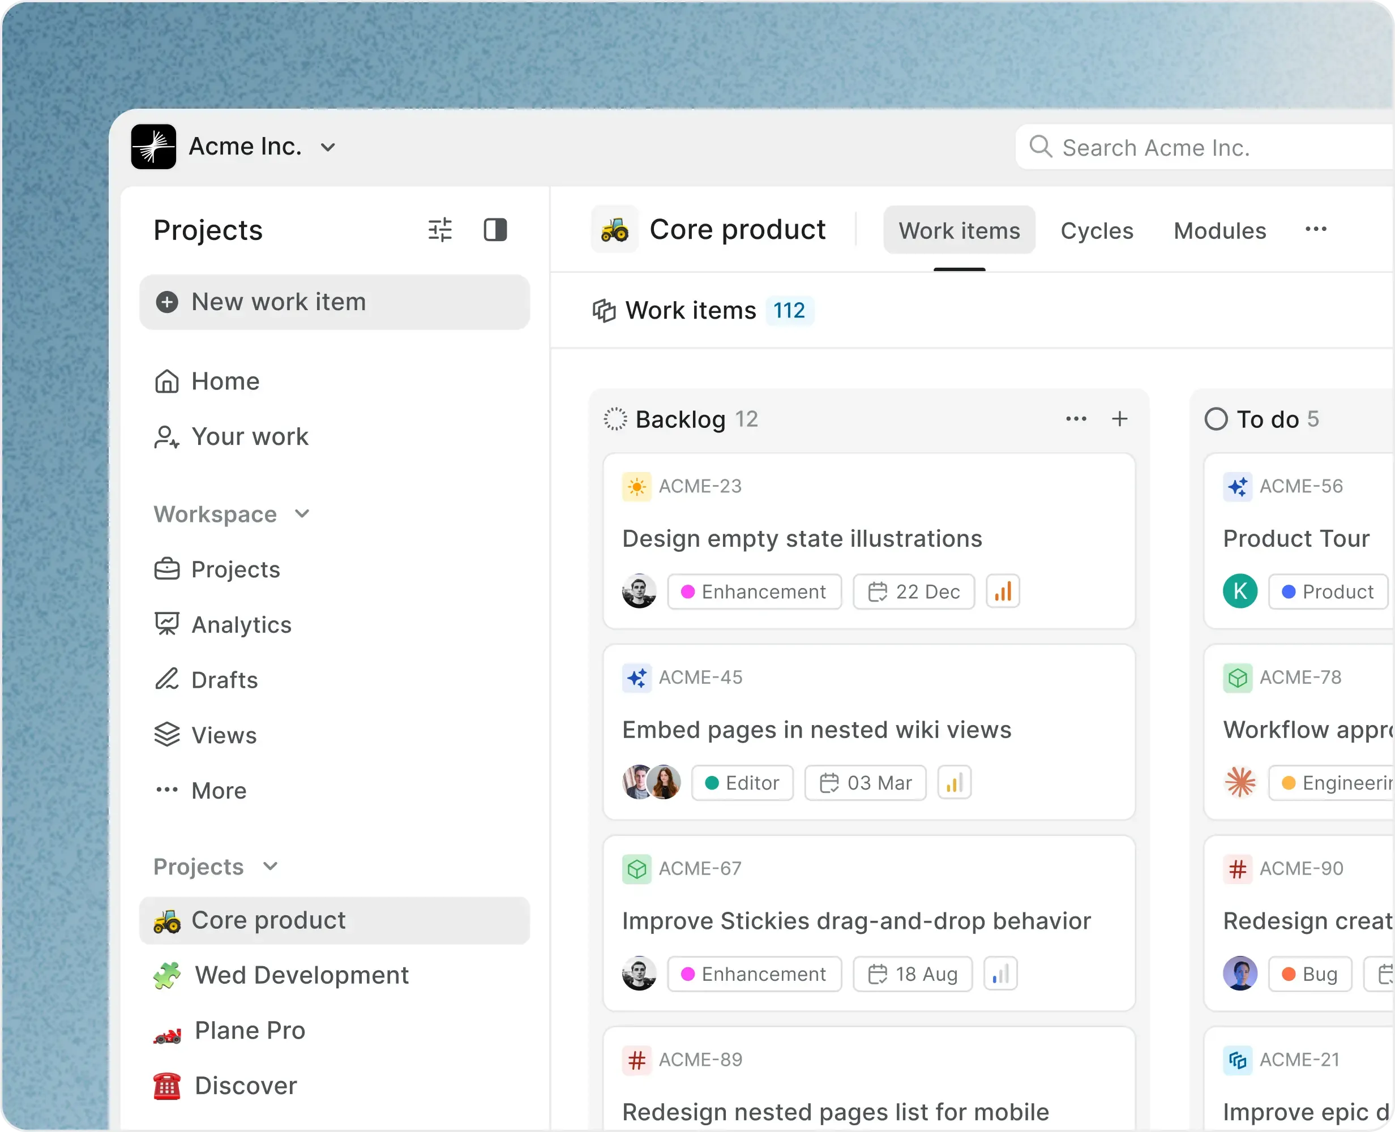Image resolution: width=1395 pixels, height=1132 pixels.
Task: Open Analytics from the sidebar
Action: pyautogui.click(x=241, y=624)
